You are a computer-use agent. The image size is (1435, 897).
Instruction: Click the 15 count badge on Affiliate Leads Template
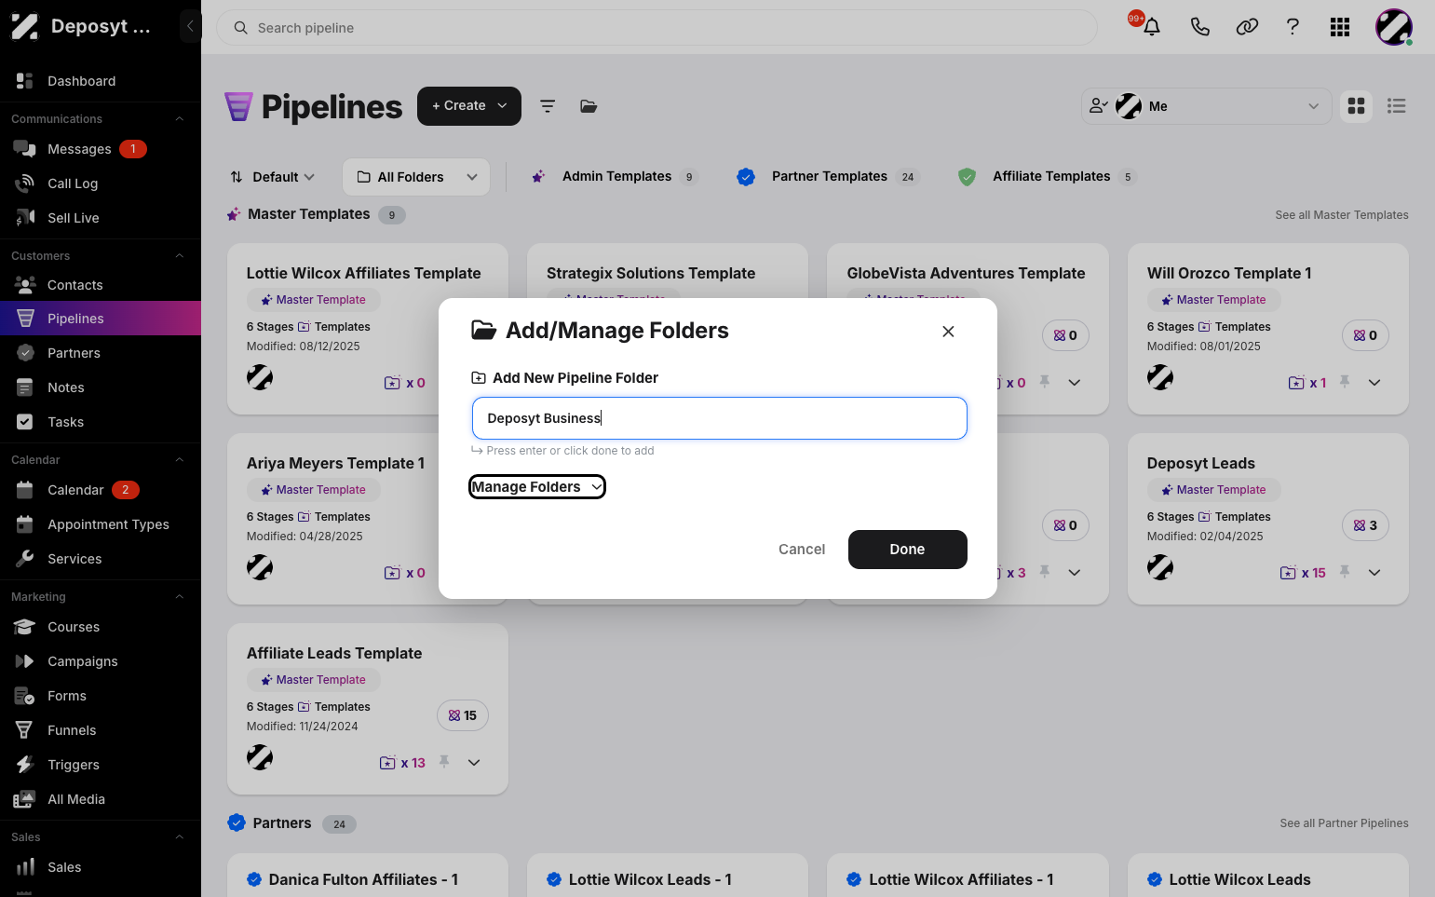(463, 715)
